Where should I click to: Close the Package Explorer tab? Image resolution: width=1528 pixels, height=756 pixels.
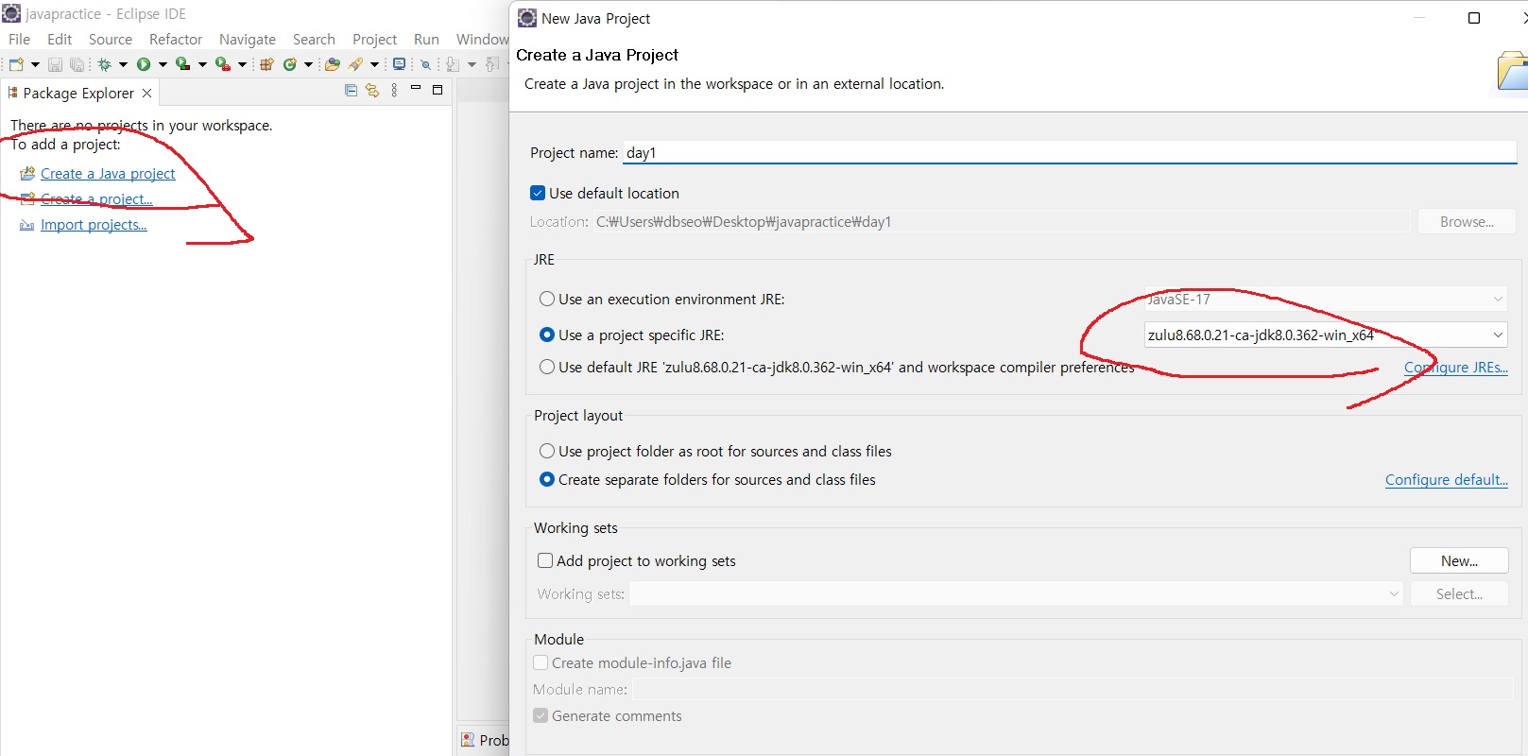146,93
